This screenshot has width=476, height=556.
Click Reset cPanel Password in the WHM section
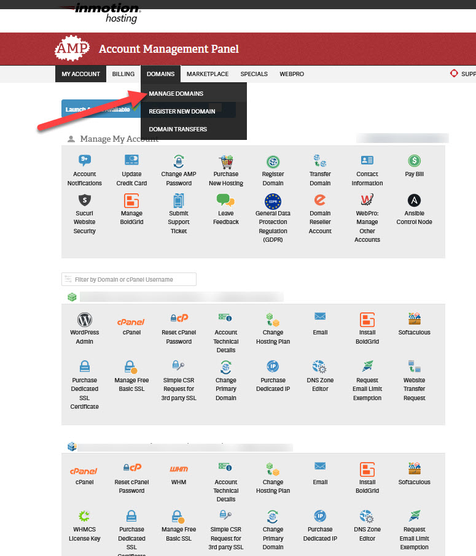coord(131,468)
